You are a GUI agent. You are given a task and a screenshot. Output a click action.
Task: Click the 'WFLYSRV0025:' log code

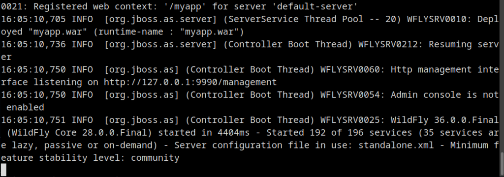pyautogui.click(x=353, y=120)
